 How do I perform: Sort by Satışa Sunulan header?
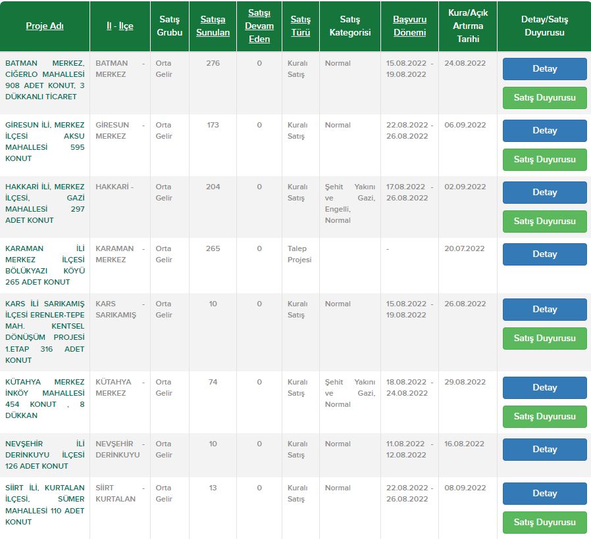(213, 26)
